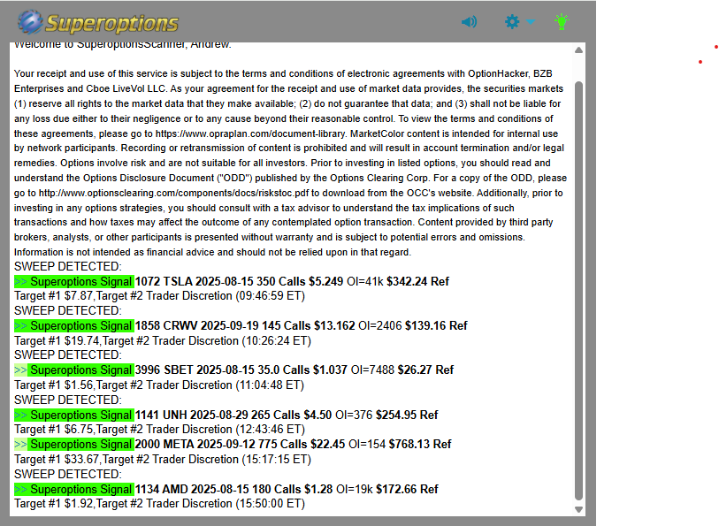Click the green Superoptions Signal tag for AMD

[x=74, y=489]
